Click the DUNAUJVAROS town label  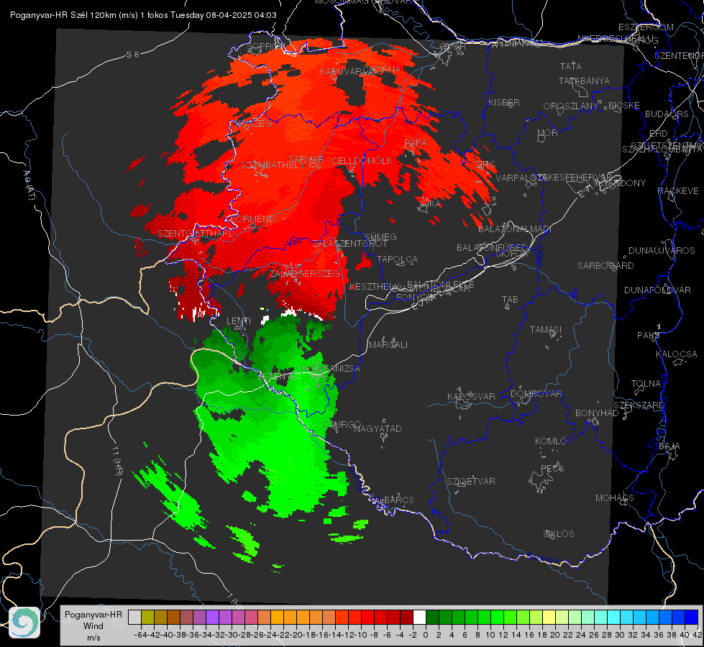662,251
